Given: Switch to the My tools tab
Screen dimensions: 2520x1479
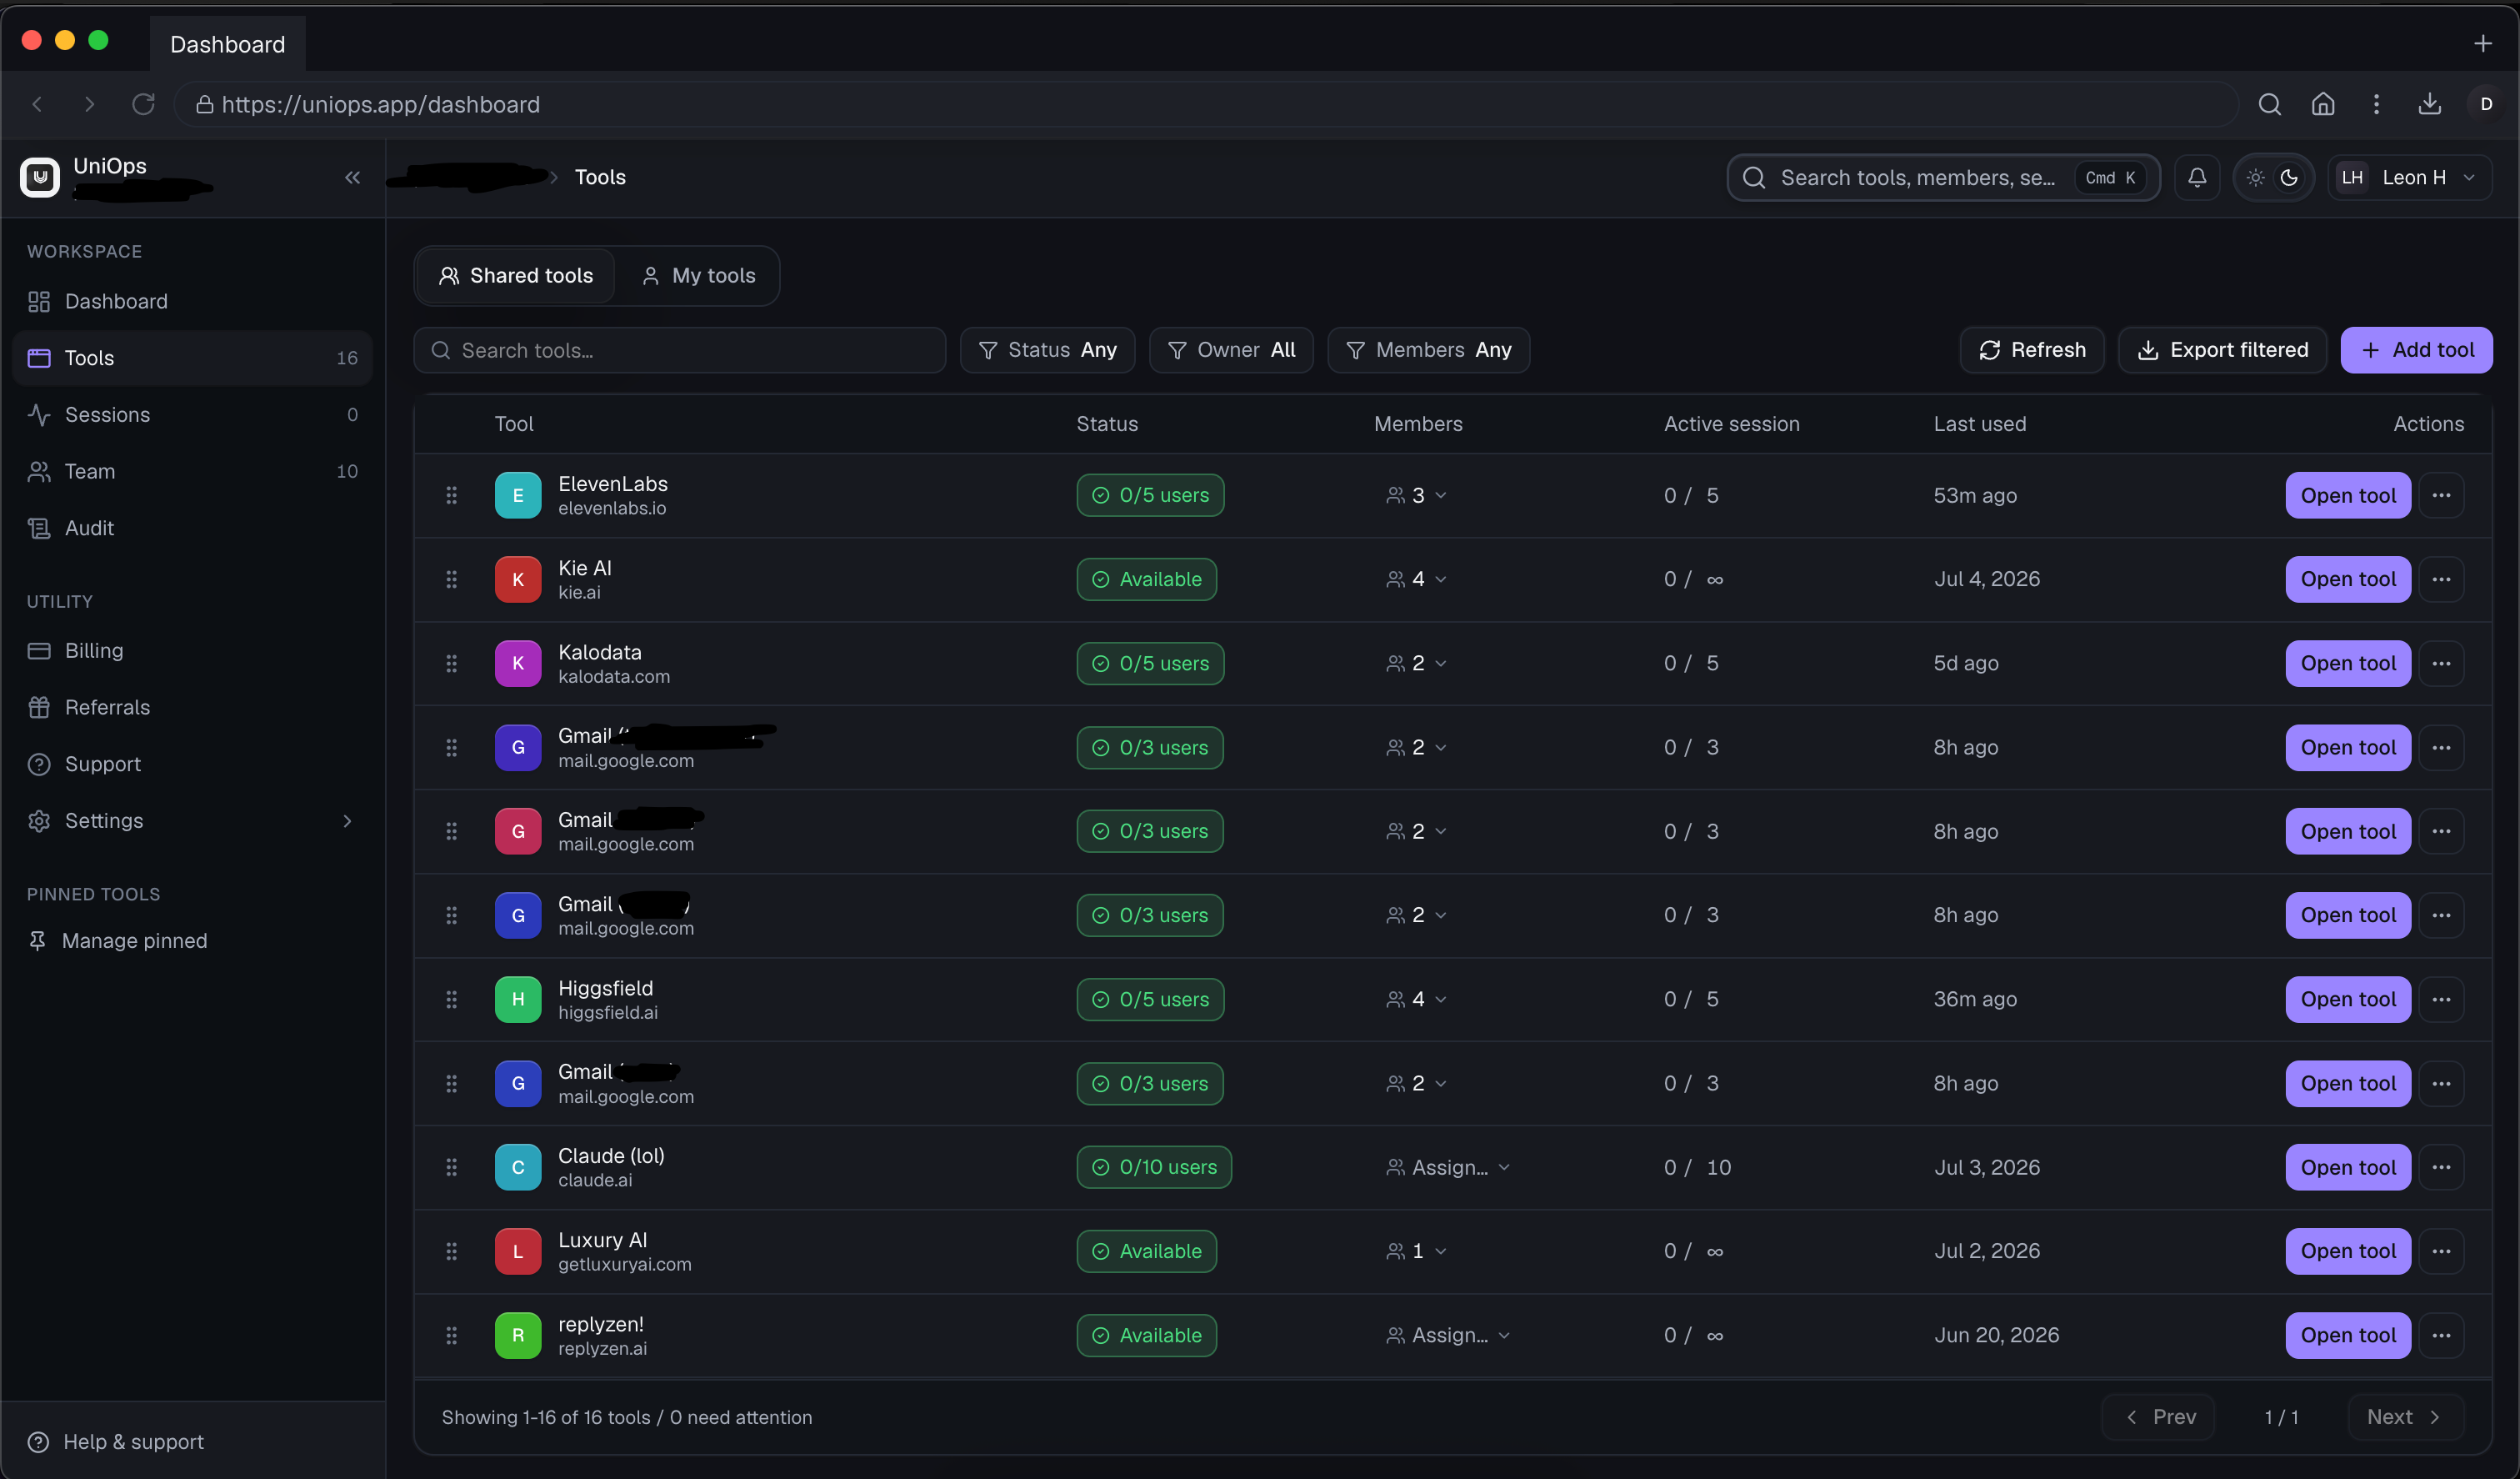Looking at the screenshot, I should coord(698,276).
